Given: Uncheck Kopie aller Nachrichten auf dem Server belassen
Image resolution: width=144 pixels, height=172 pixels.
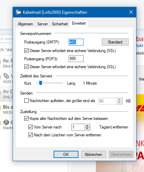Looking at the screenshot, I should pyautogui.click(x=26, y=119).
